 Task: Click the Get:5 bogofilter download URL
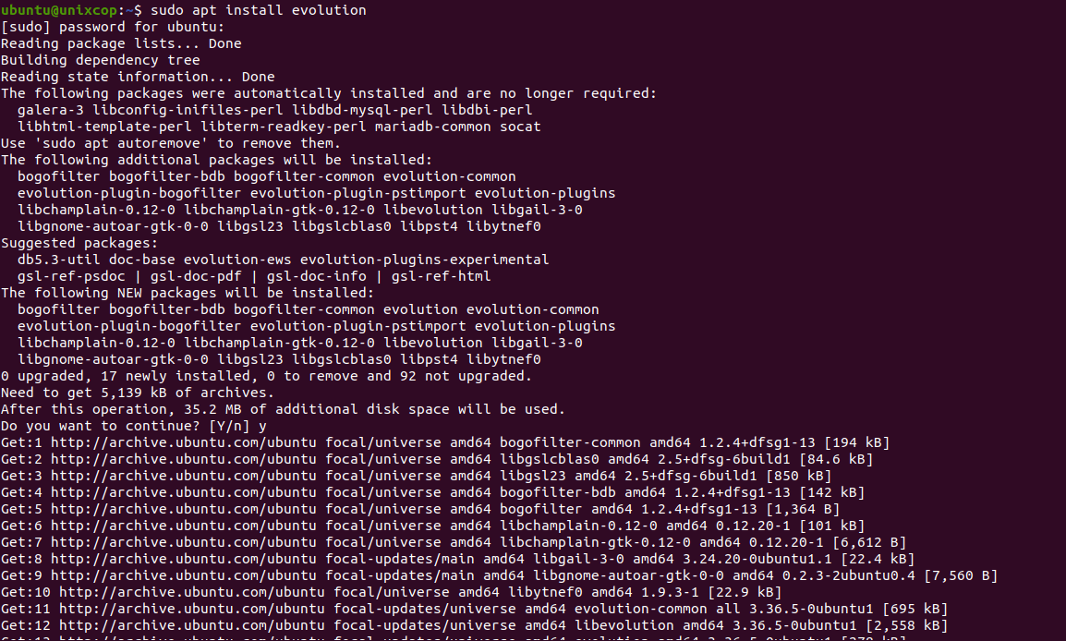184,509
